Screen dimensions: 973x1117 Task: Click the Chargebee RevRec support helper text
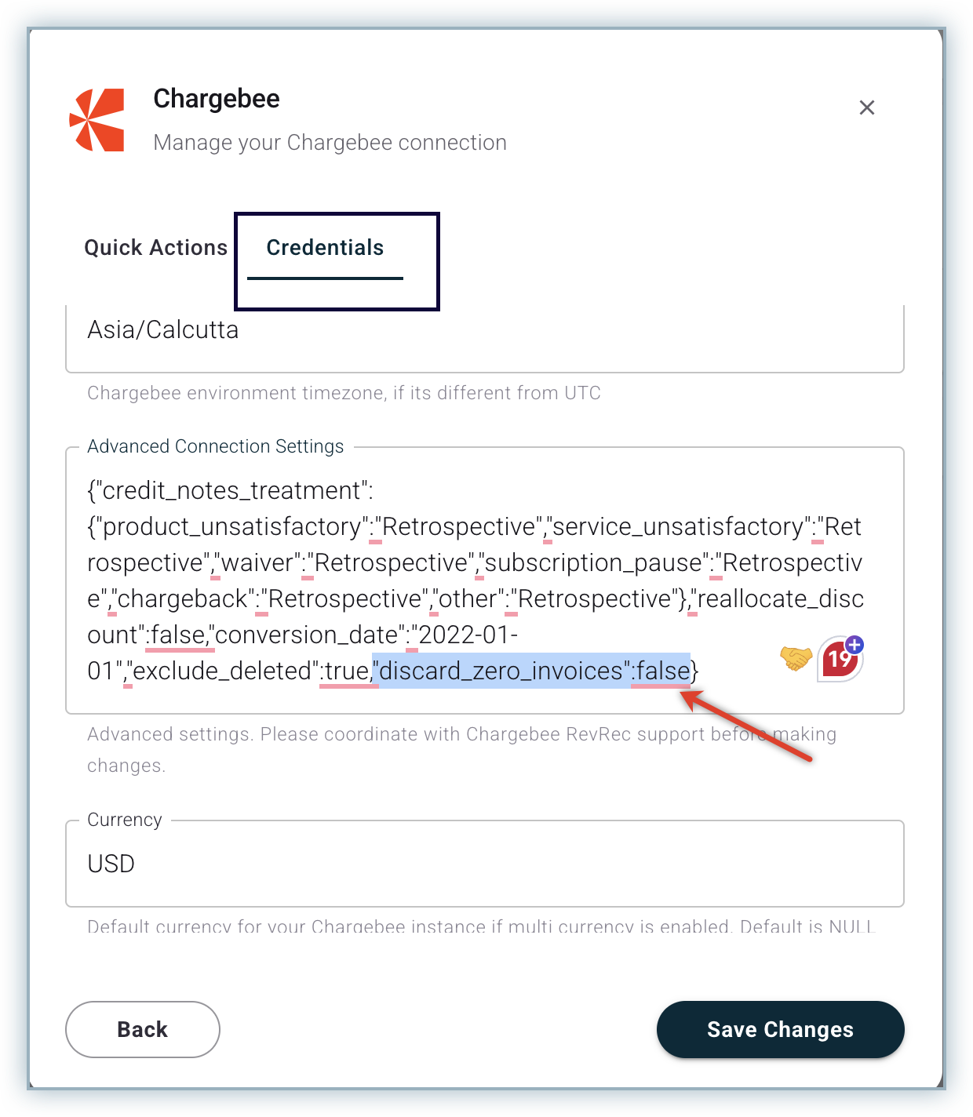point(461,749)
